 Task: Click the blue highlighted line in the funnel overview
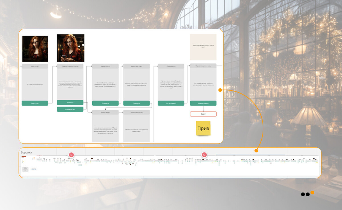pos(250,154)
